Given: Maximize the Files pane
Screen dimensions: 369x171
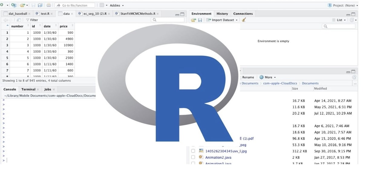Looking at the screenshot, I should click(x=353, y=72).
